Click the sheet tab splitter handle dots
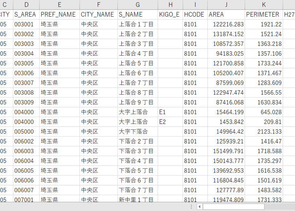 pyautogui.click(x=191, y=207)
